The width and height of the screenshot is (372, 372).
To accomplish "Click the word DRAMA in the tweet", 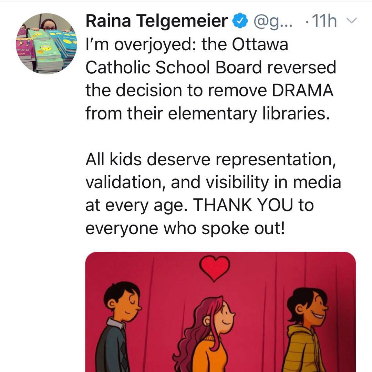I will [303, 90].
